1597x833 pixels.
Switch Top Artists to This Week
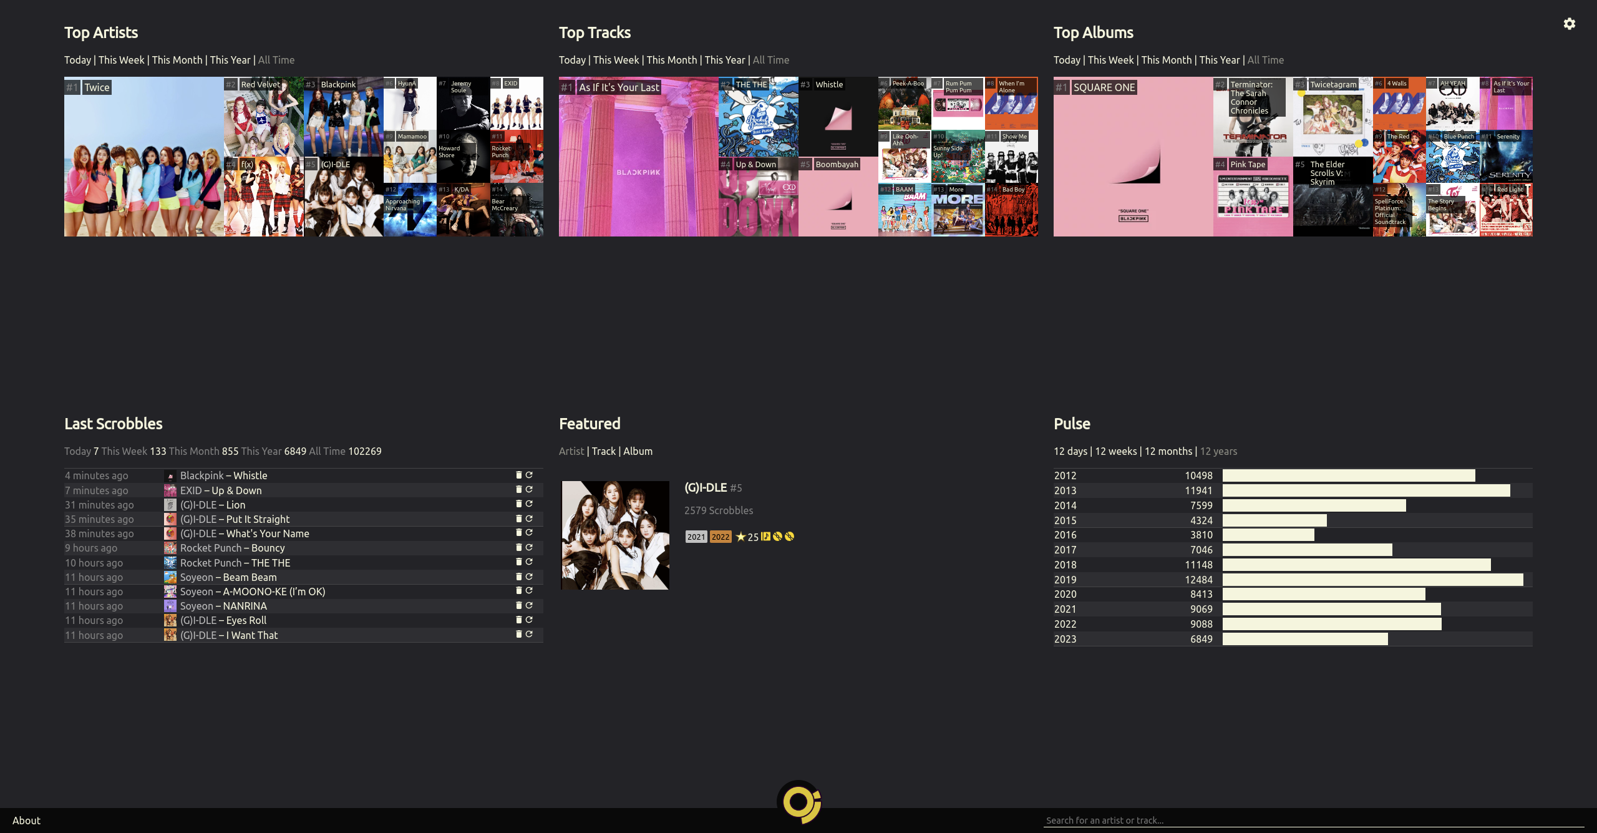[x=121, y=60]
